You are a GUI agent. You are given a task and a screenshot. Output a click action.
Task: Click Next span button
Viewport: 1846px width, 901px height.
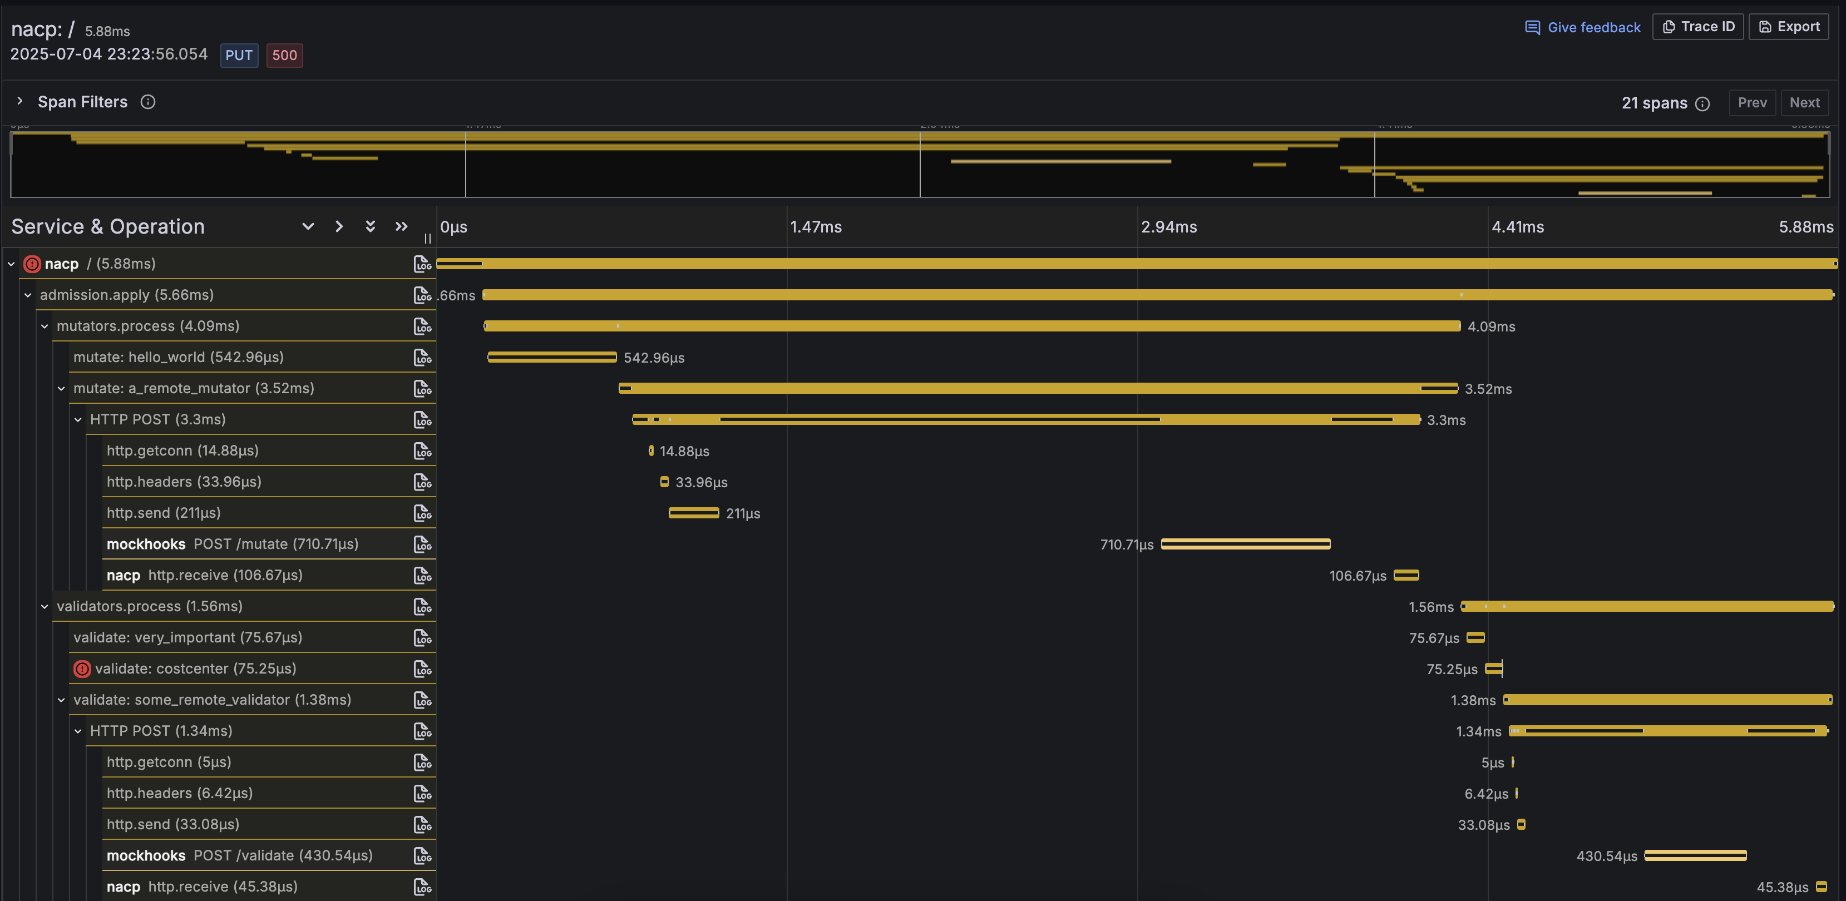pos(1804,102)
